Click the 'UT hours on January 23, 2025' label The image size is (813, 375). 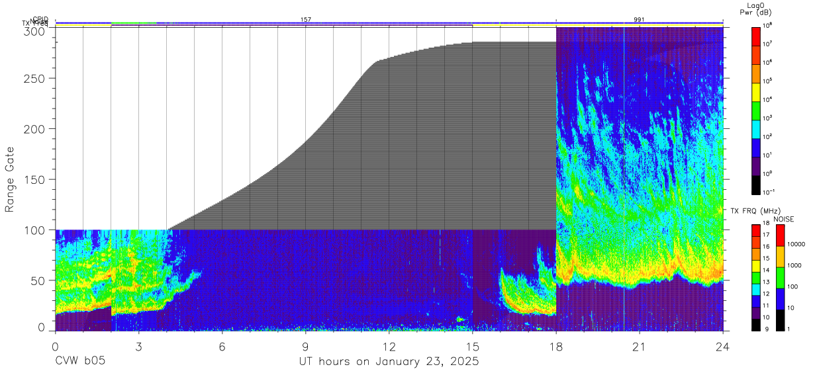pos(389,362)
